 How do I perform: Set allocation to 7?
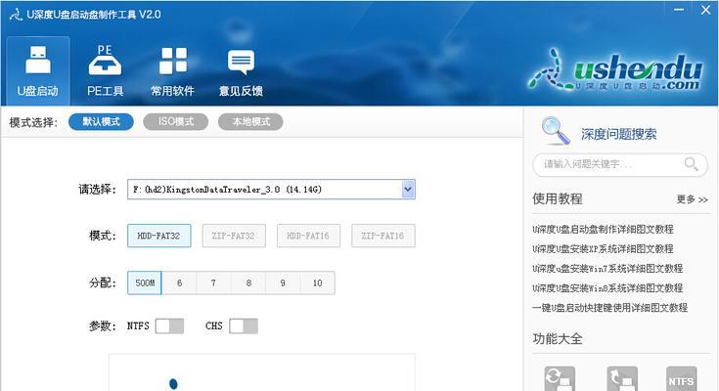[213, 282]
